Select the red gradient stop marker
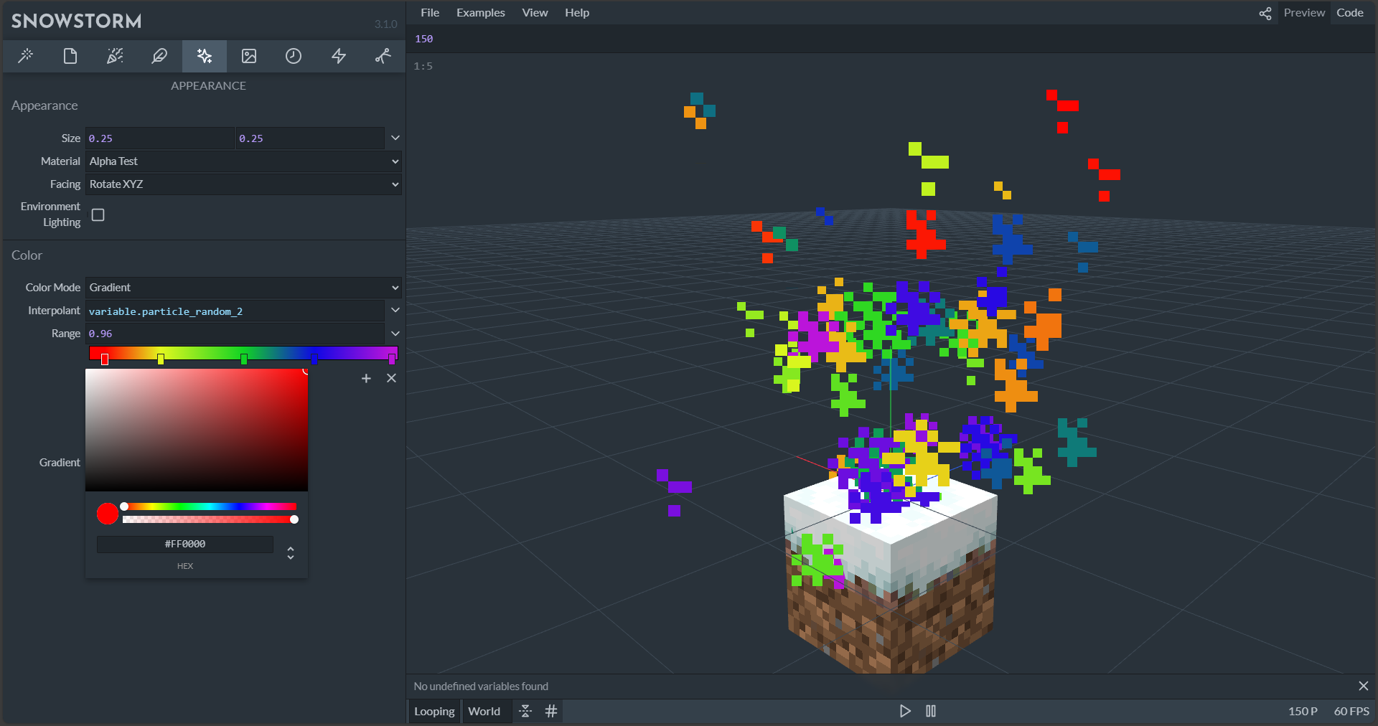The image size is (1378, 726). pyautogui.click(x=105, y=359)
